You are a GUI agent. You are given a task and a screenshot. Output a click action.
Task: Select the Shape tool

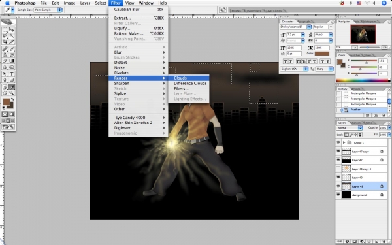[12, 80]
